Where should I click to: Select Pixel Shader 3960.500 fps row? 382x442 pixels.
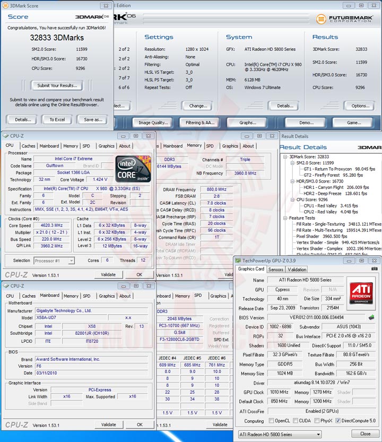tap(322, 237)
